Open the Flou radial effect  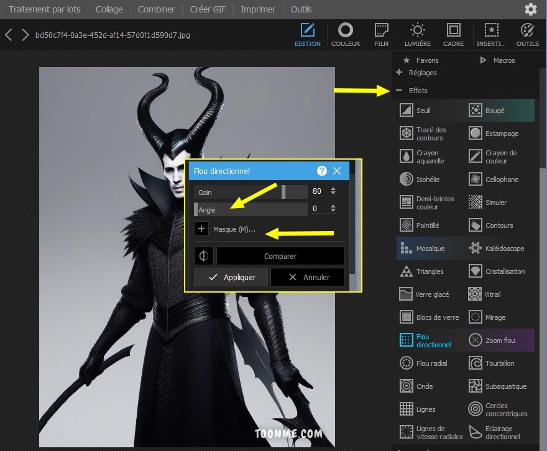pyautogui.click(x=423, y=363)
